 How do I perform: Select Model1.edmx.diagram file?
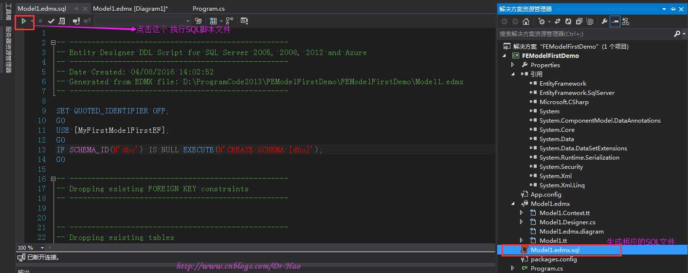[571, 231]
